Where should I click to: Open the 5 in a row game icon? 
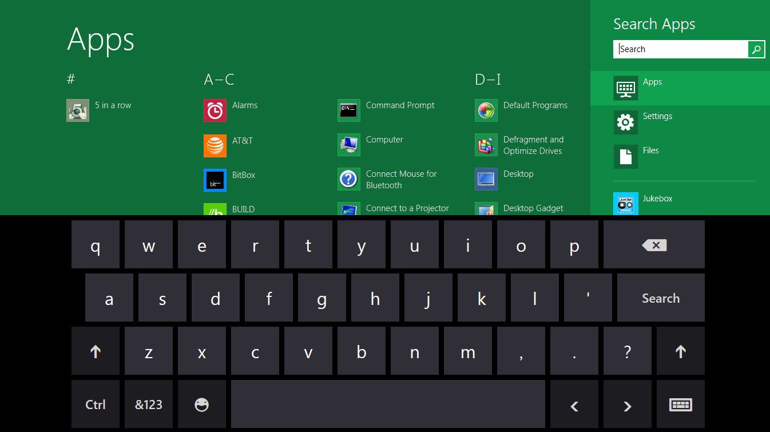tap(78, 110)
